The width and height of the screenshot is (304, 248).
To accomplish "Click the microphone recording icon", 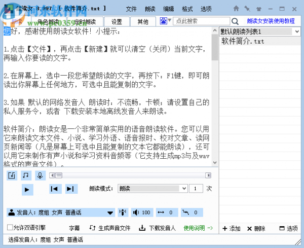I will pyautogui.click(x=40, y=175).
